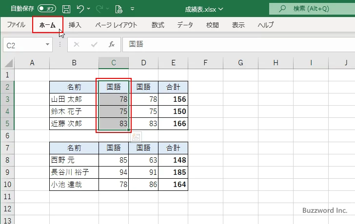Click cell 山田 太郎

(x=74, y=99)
